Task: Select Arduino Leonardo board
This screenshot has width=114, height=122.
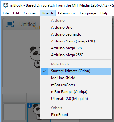Action: tap(76, 34)
